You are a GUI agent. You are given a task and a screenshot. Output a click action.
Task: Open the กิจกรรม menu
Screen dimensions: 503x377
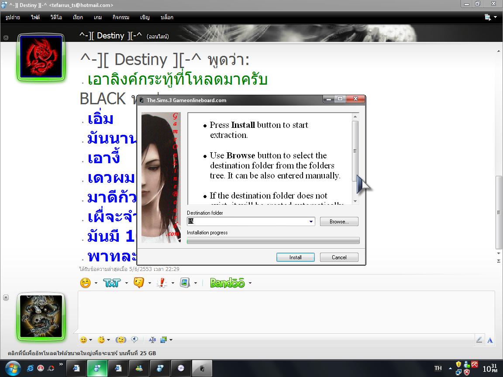121,17
